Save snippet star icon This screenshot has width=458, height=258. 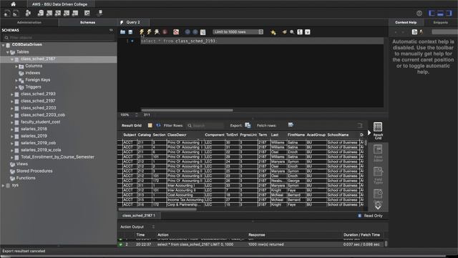click(273, 32)
